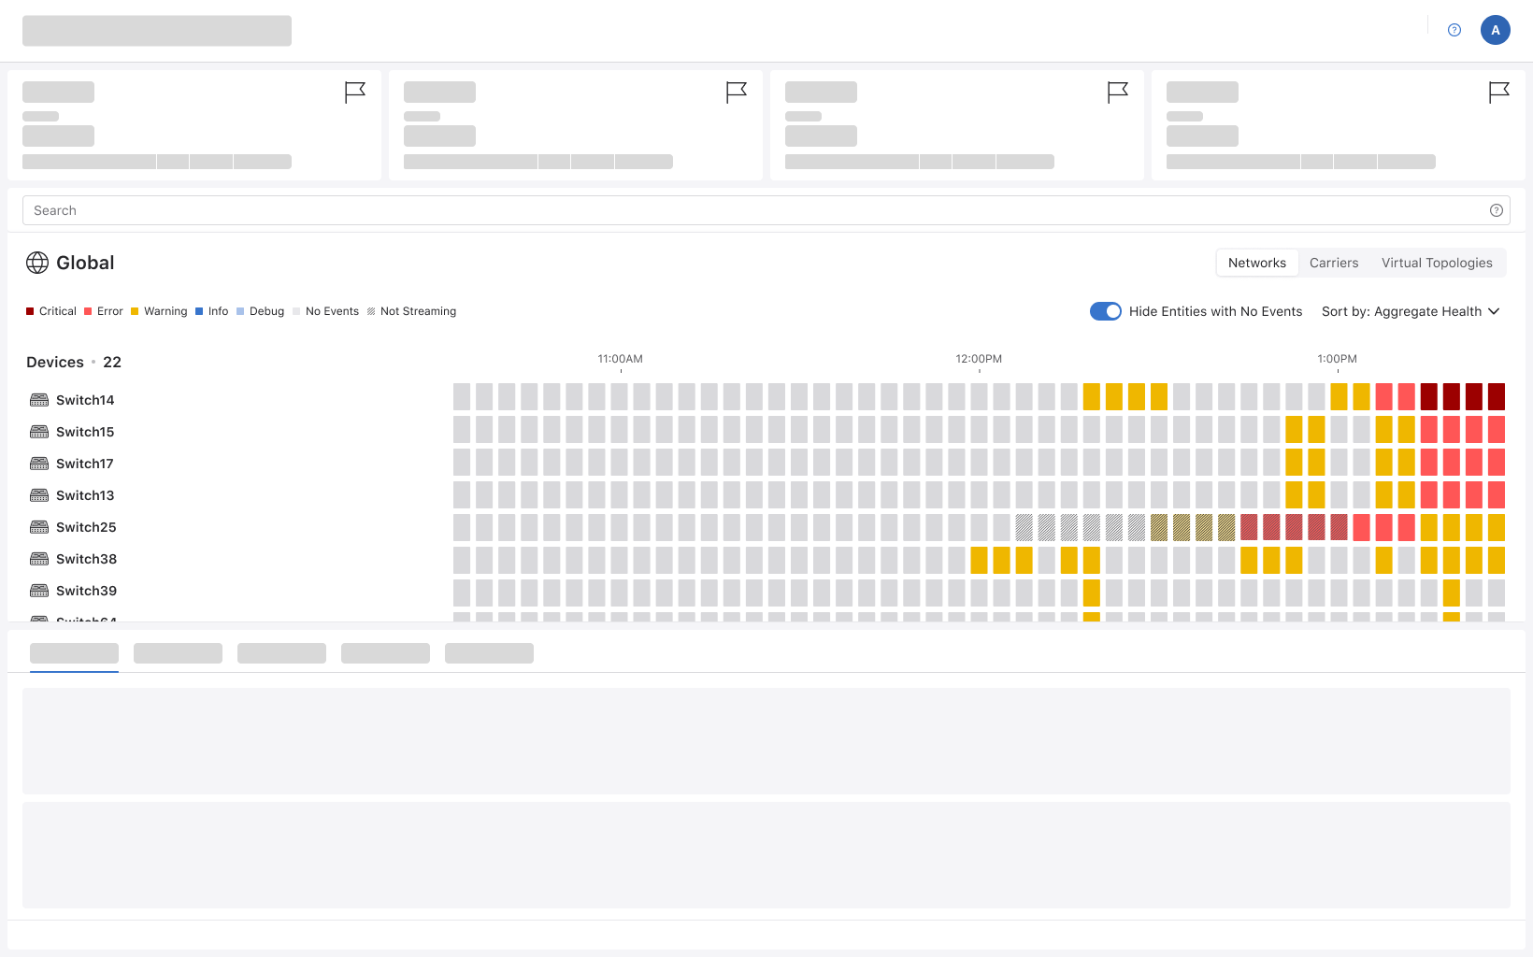The height and width of the screenshot is (957, 1533).
Task: Click the Switch25 device icon
Action: point(39,527)
